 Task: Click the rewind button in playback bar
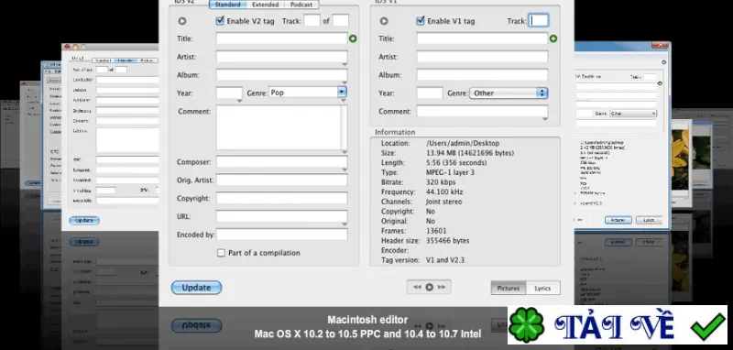417,288
